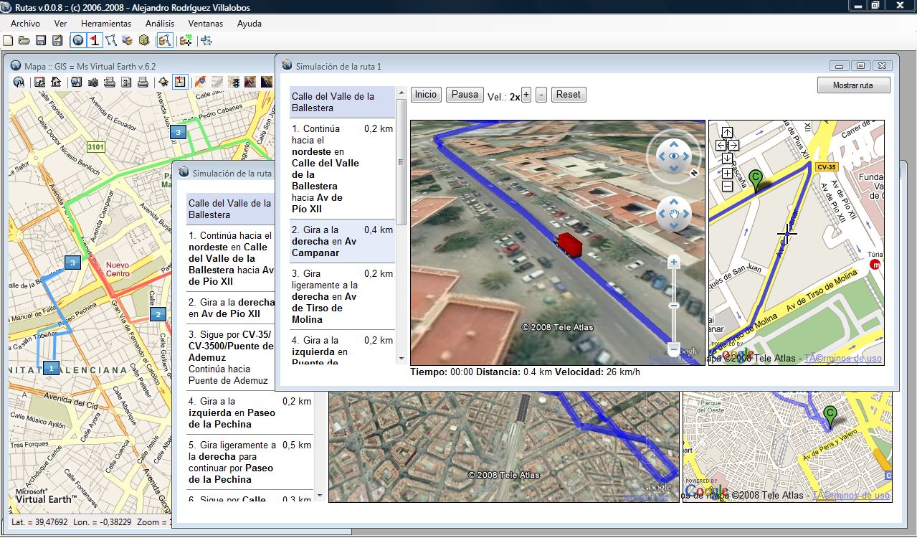Toggle the flag marker tool
Viewport: 917px width, 538px height.
[x=94, y=41]
